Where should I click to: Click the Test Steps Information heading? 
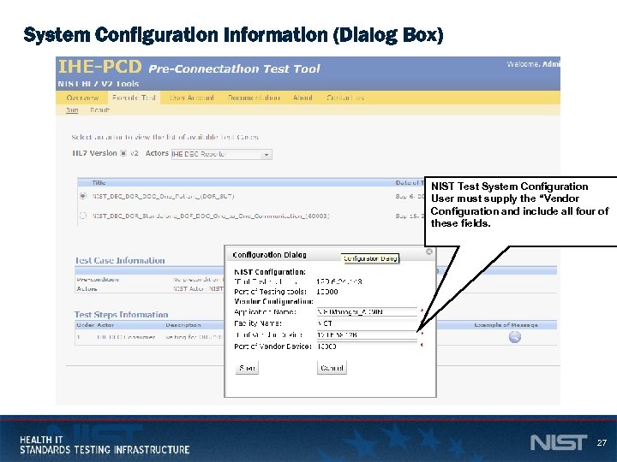click(x=121, y=315)
